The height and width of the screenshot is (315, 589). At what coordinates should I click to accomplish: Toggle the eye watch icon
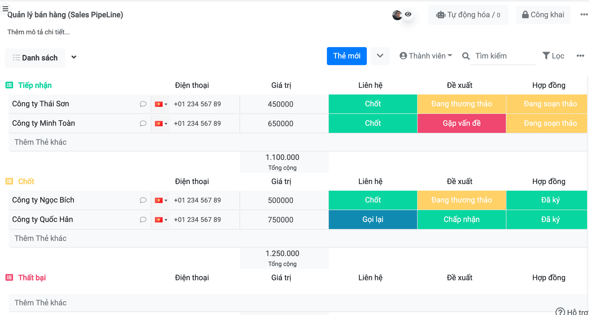[x=408, y=14]
